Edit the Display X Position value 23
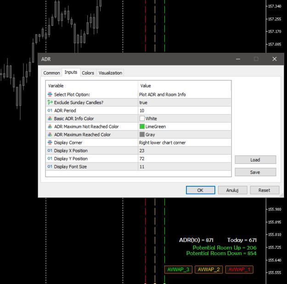 tap(185, 150)
